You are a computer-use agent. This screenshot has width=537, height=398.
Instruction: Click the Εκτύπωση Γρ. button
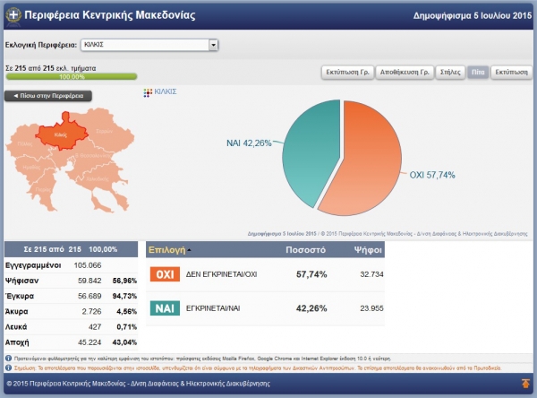point(344,73)
